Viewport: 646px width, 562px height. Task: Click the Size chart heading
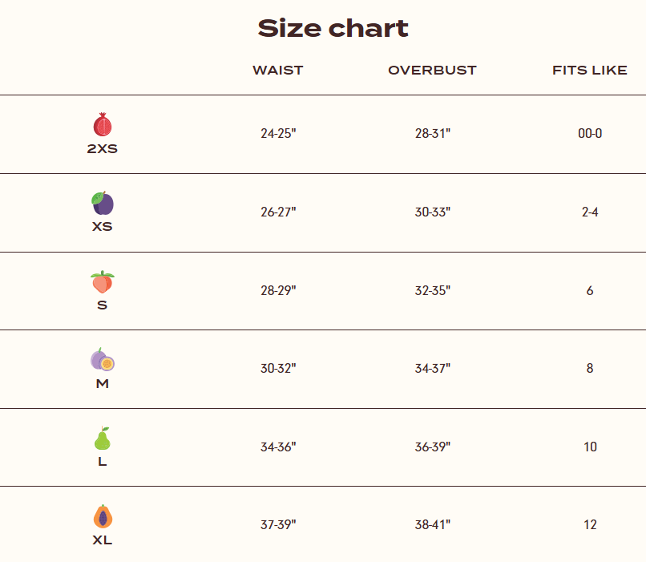click(333, 29)
